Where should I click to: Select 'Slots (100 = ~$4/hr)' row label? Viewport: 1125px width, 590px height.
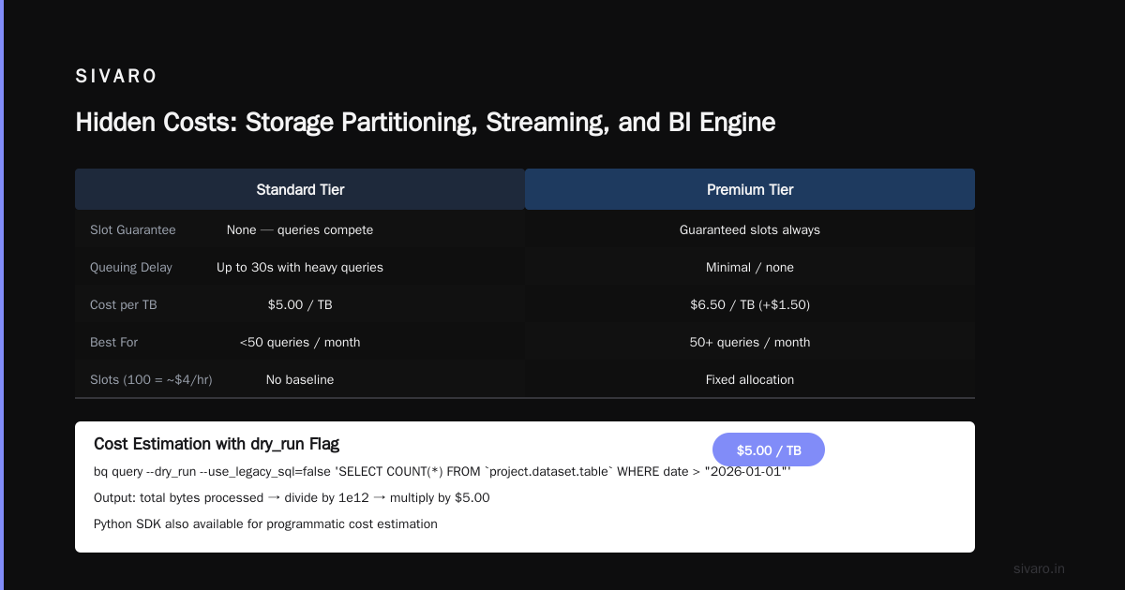pyautogui.click(x=151, y=379)
